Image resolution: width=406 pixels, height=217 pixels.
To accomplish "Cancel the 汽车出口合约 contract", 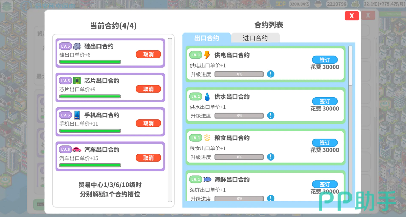I will coord(148,158).
